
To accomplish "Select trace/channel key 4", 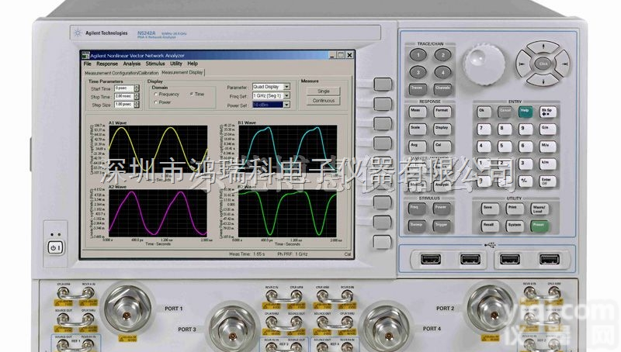I will (x=442, y=72).
